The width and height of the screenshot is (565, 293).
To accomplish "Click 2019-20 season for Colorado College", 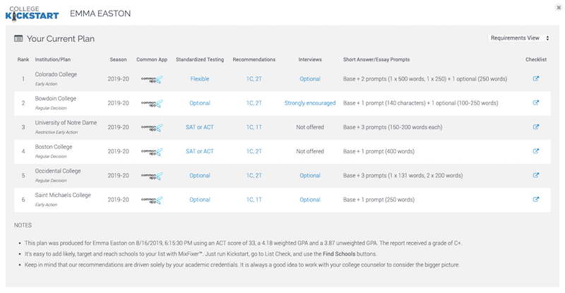I will tap(118, 79).
